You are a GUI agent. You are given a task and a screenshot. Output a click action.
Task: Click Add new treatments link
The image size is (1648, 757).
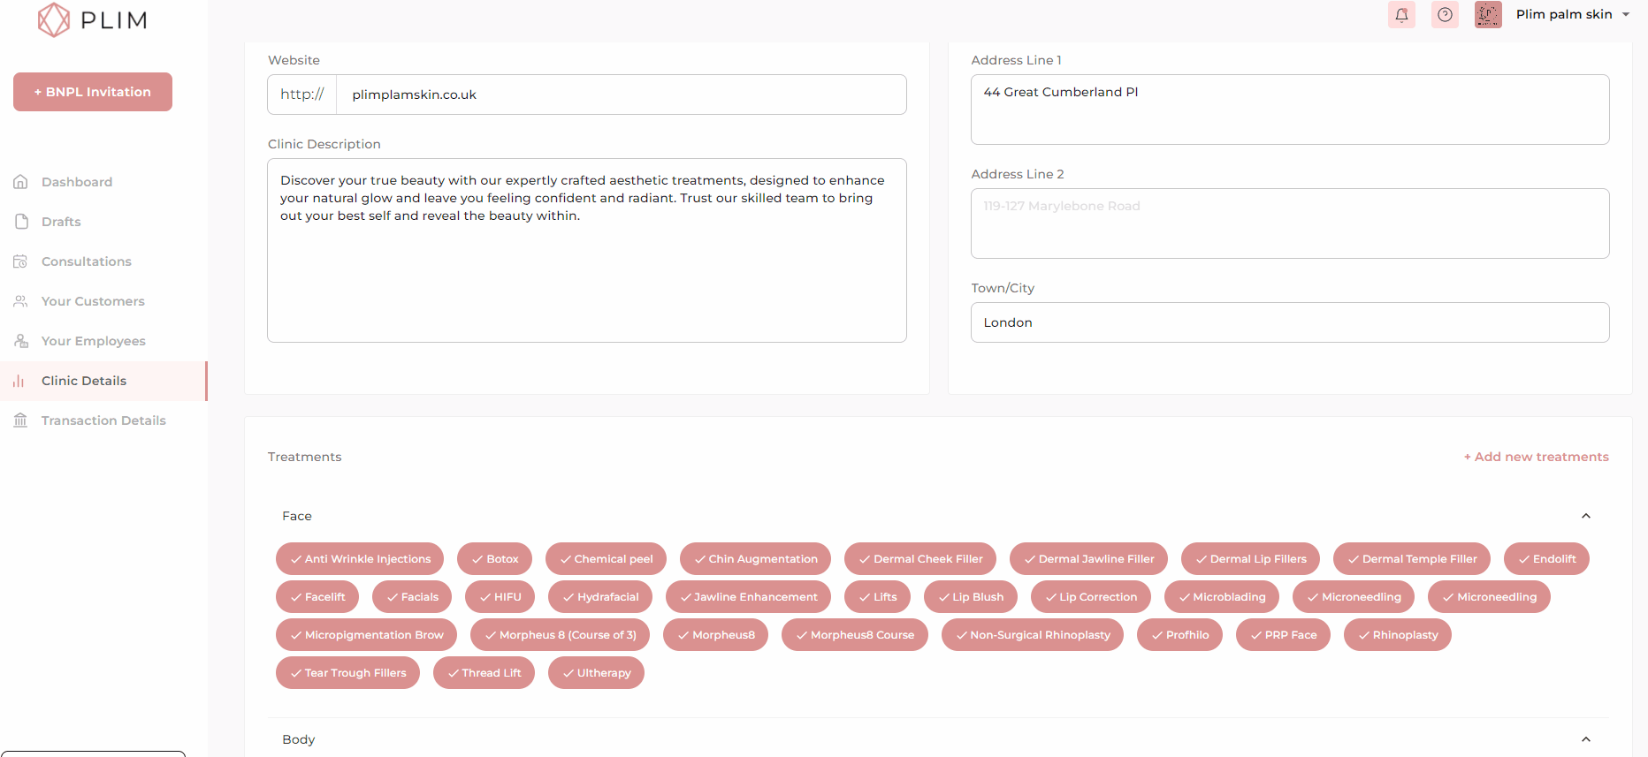tap(1536, 457)
